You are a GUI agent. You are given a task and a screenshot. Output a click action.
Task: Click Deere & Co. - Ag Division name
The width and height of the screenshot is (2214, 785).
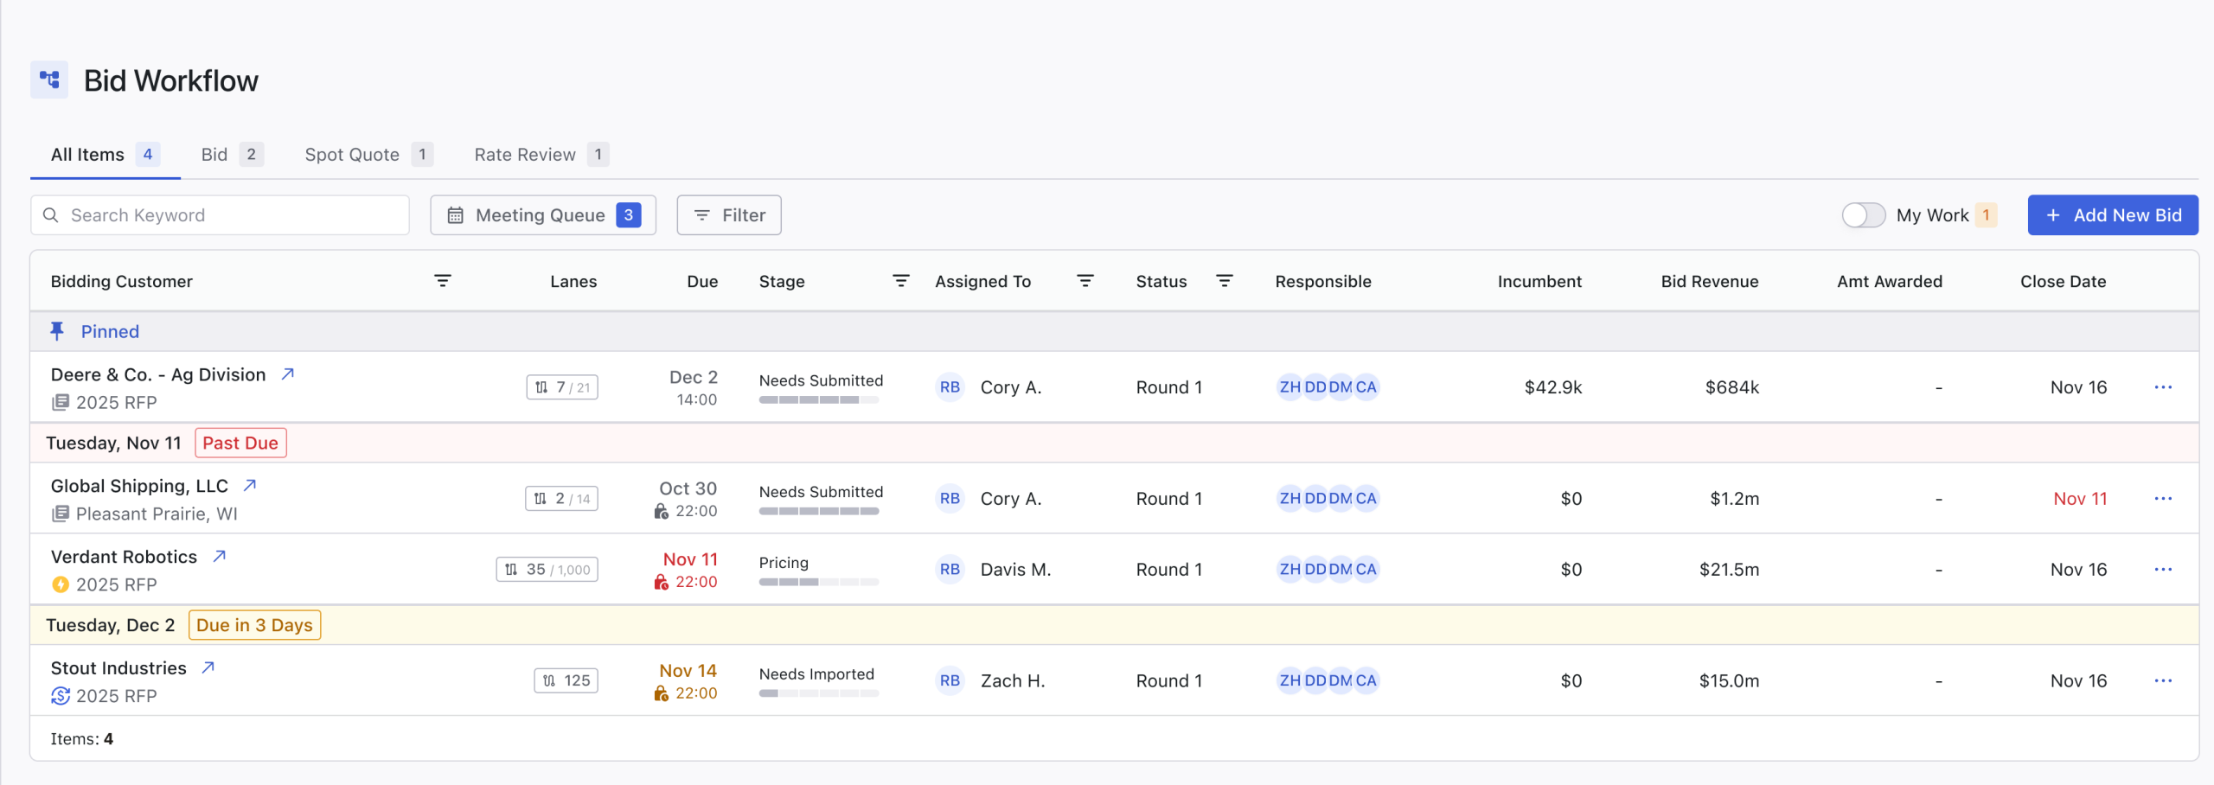click(x=158, y=375)
